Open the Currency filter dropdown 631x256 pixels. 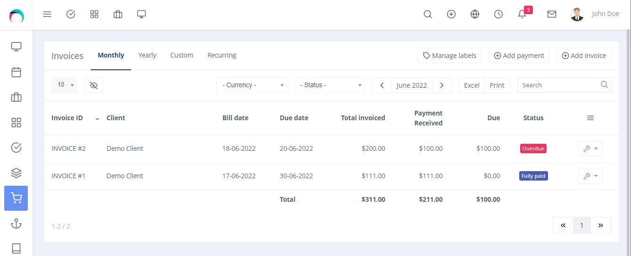252,85
